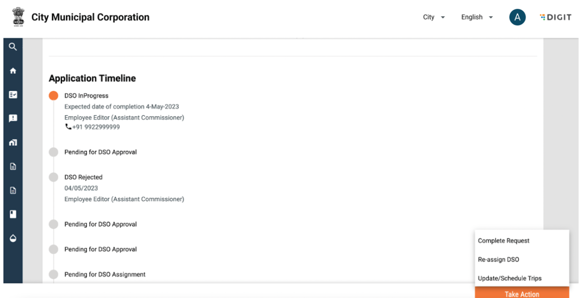Click the user avatar 'A' icon
The image size is (585, 298).
point(517,18)
